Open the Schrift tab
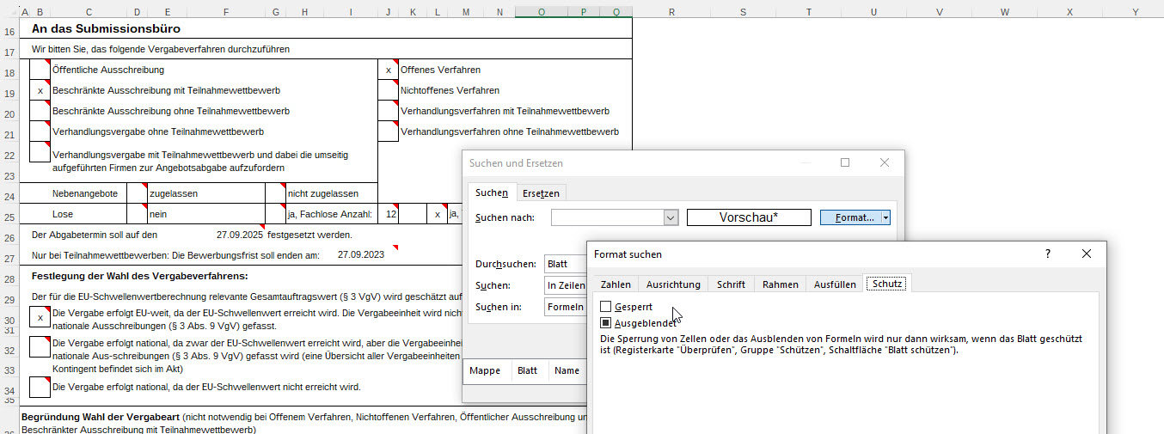This screenshot has width=1164, height=434. tap(731, 284)
